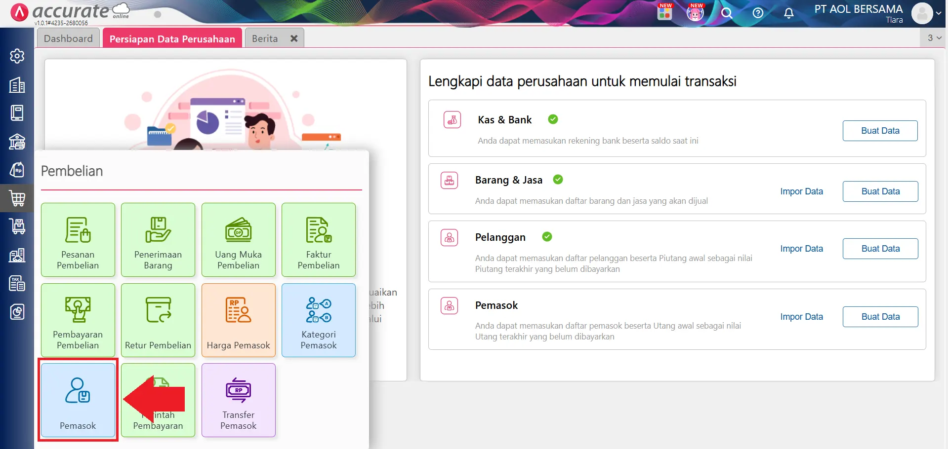948x449 pixels.
Task: Select the purchase cart icon in sidebar
Action: pyautogui.click(x=17, y=198)
